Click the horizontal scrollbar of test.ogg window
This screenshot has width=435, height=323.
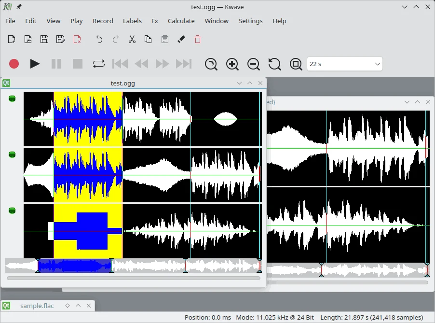click(134, 278)
